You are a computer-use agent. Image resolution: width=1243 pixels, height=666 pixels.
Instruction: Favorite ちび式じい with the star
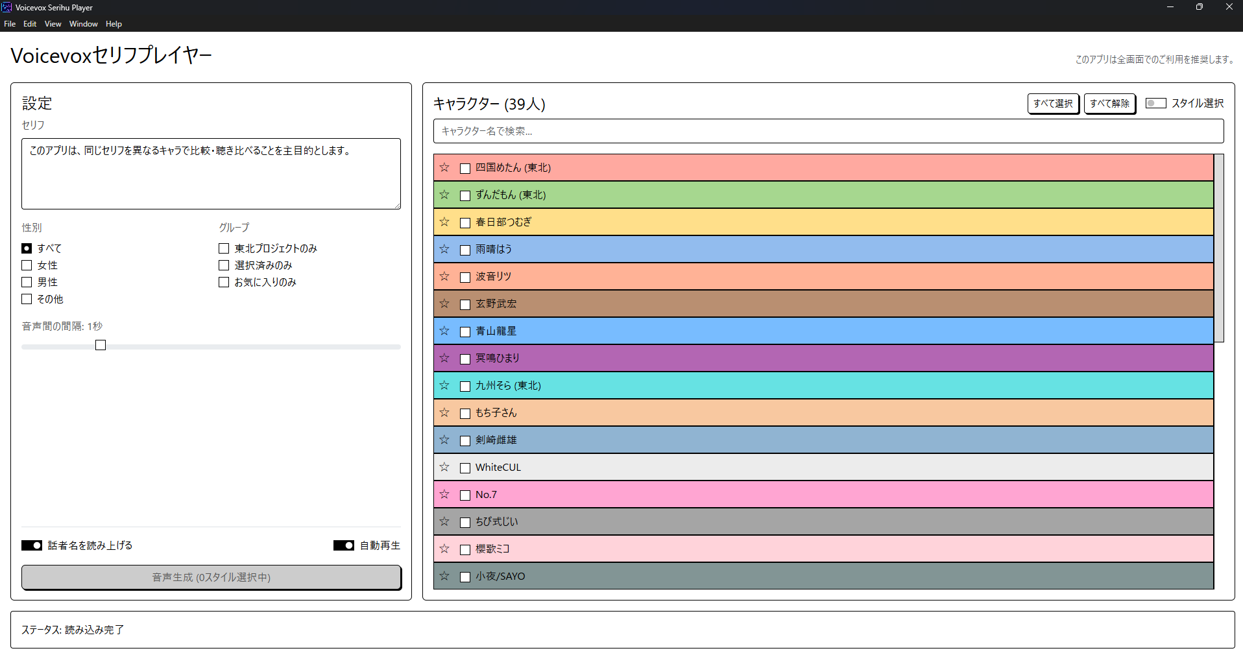[x=444, y=521]
